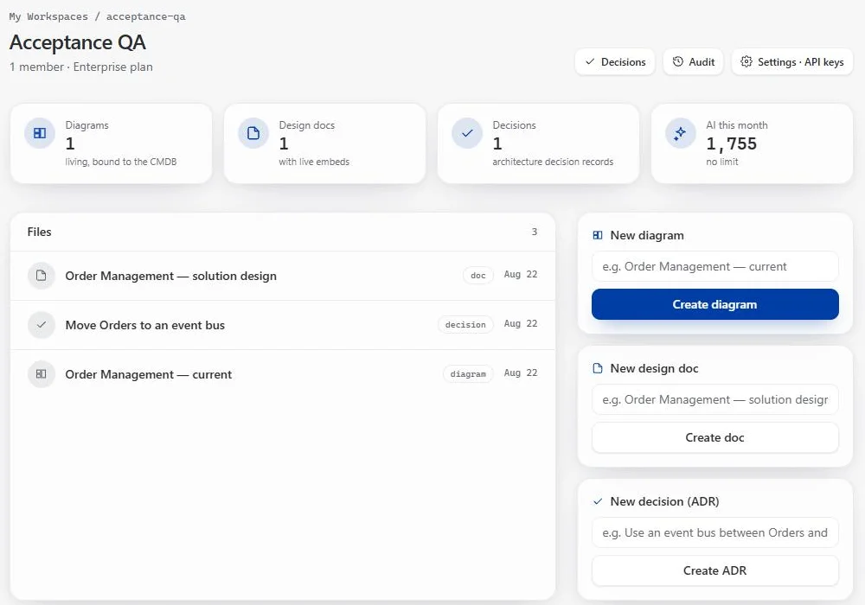Image resolution: width=865 pixels, height=605 pixels.
Task: Click the "with live embeds" caption
Action: (314, 162)
